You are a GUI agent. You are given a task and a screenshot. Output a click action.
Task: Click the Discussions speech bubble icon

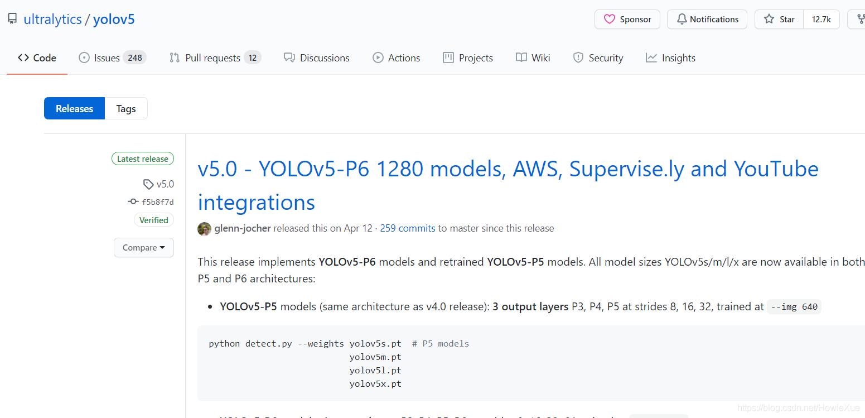(289, 57)
